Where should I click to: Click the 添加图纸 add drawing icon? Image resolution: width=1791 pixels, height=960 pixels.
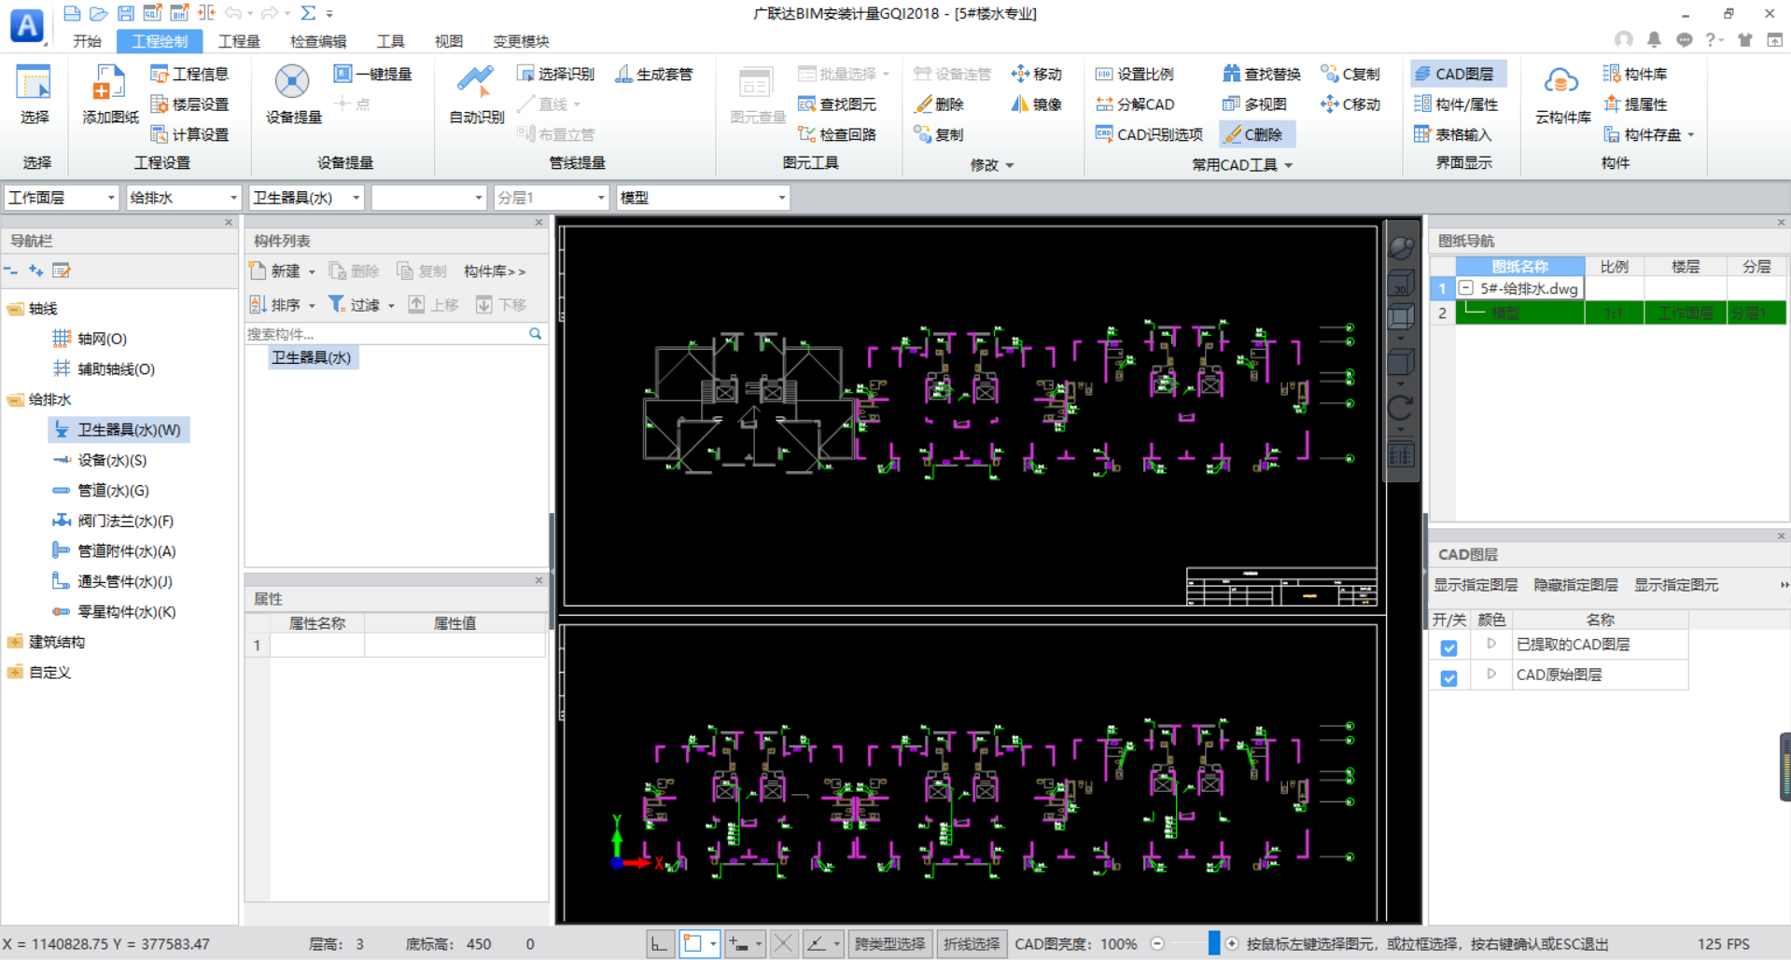click(x=109, y=93)
